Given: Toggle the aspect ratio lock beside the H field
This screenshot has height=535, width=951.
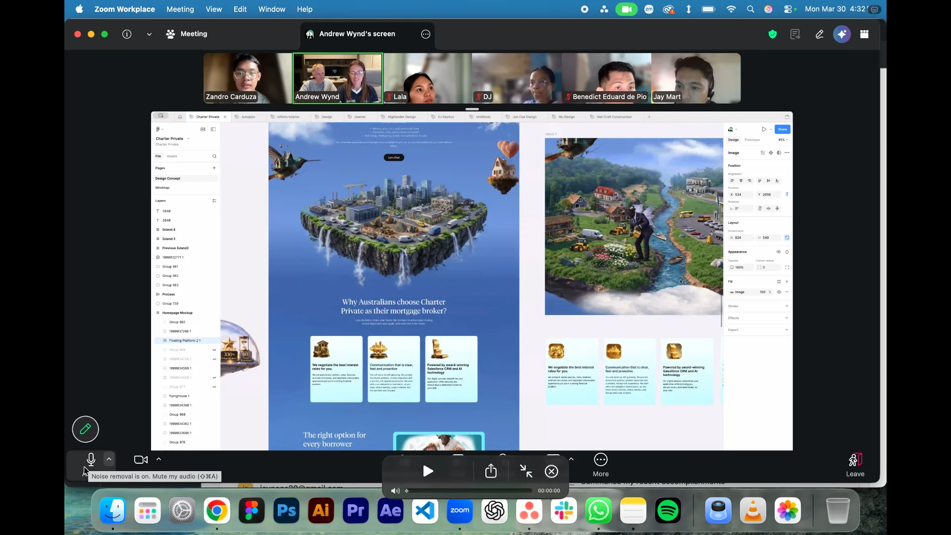Looking at the screenshot, I should pos(787,238).
